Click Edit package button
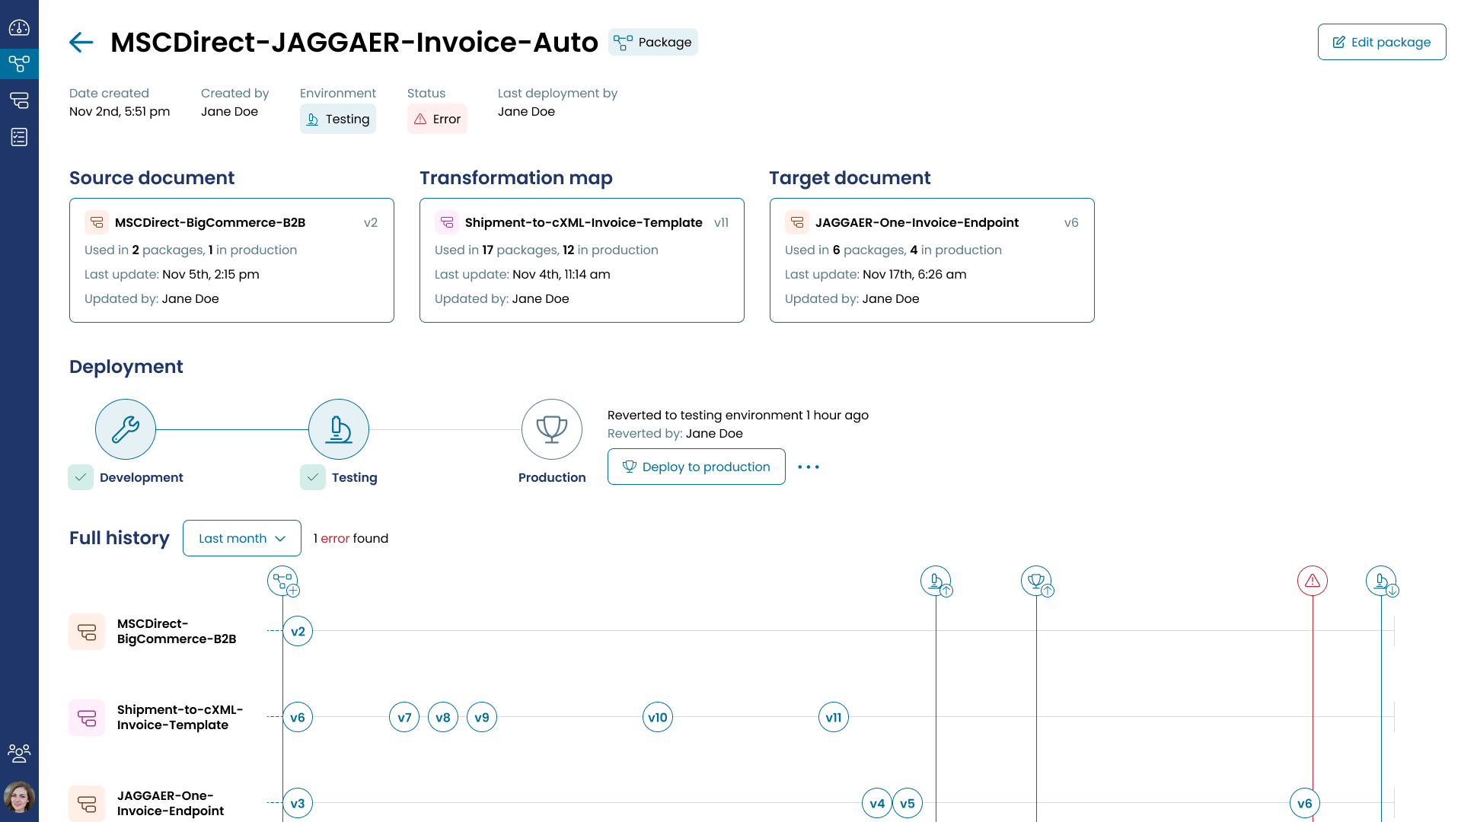The width and height of the screenshot is (1477, 822). click(1382, 42)
